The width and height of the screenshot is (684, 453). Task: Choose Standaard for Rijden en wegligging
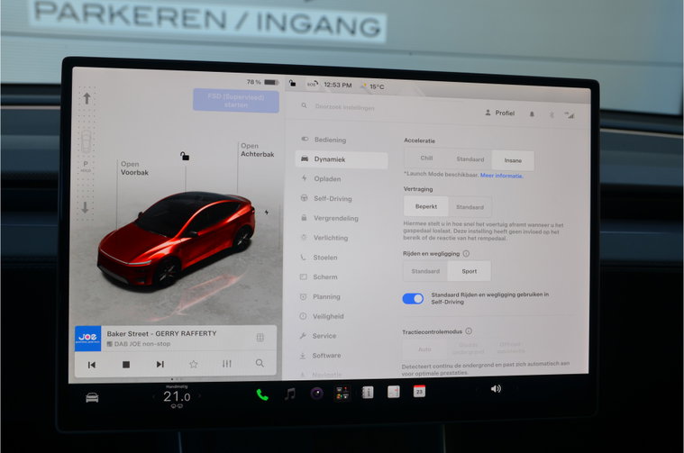tap(425, 271)
